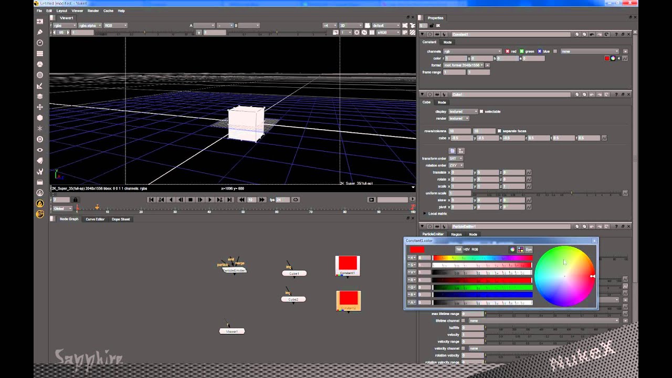The height and width of the screenshot is (378, 672).
Task: Open the Draw nodes toolbar menu
Action: (40, 32)
